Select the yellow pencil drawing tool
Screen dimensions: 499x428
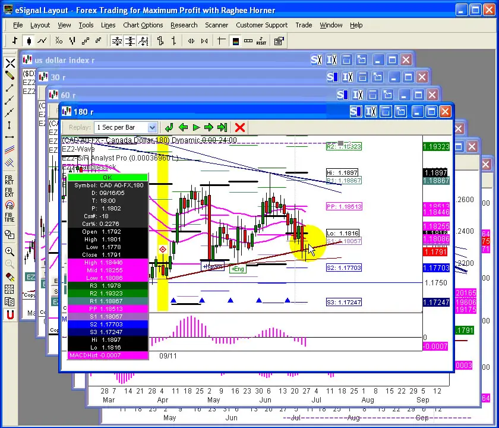[10, 75]
